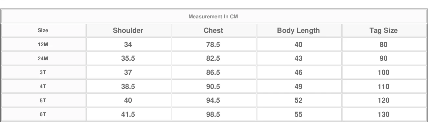The height and width of the screenshot is (122, 428).
Task: Click the Tag Size column header
Action: point(384,30)
